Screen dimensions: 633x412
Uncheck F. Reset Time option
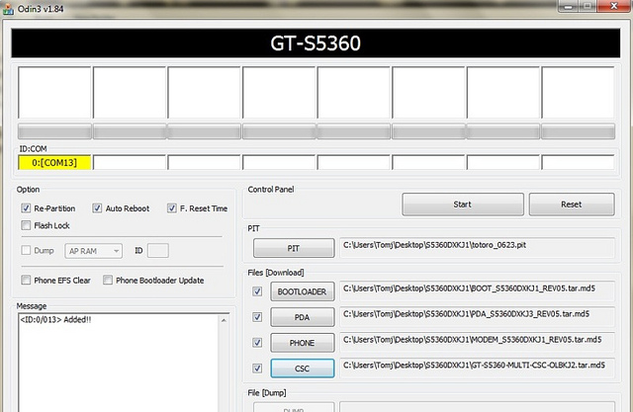[171, 208]
